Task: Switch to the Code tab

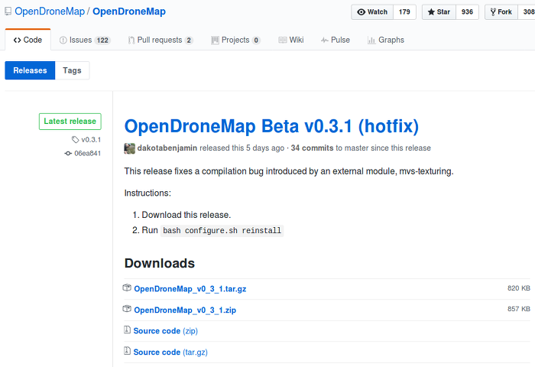Action: [28, 40]
